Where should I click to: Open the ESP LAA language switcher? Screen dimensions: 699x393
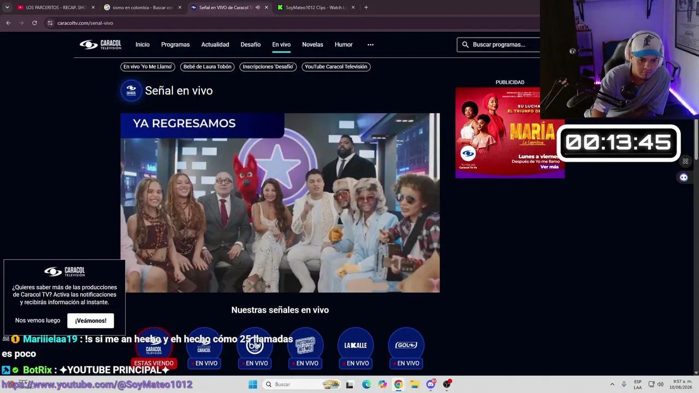(x=638, y=385)
